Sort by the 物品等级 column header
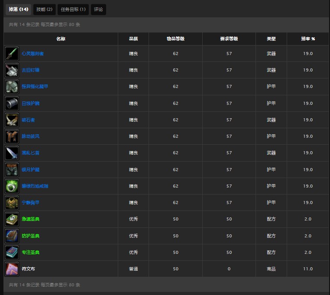 [x=175, y=39]
